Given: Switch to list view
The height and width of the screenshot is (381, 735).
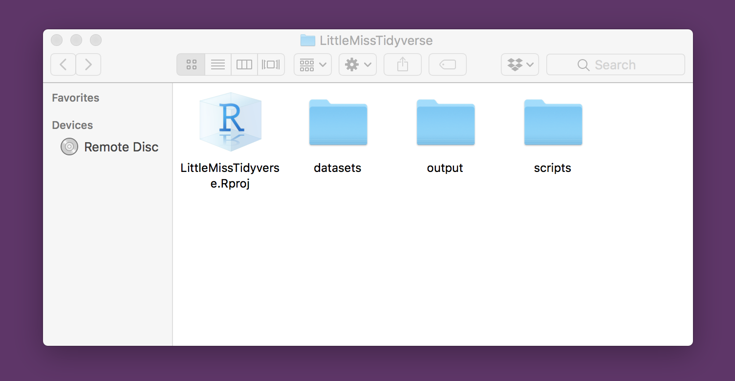Looking at the screenshot, I should (x=218, y=64).
